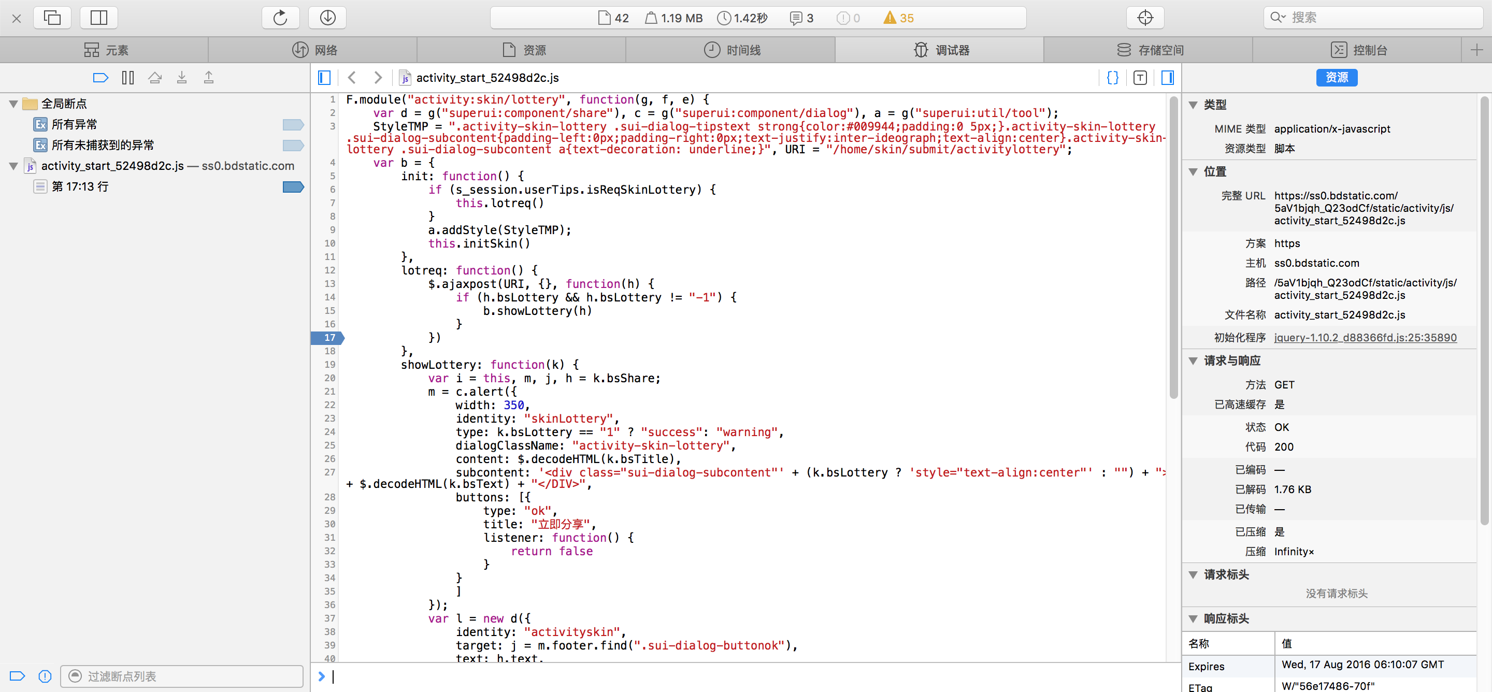Click the warnings count 35 indicator
Image resolution: width=1492 pixels, height=692 pixels.
[898, 18]
